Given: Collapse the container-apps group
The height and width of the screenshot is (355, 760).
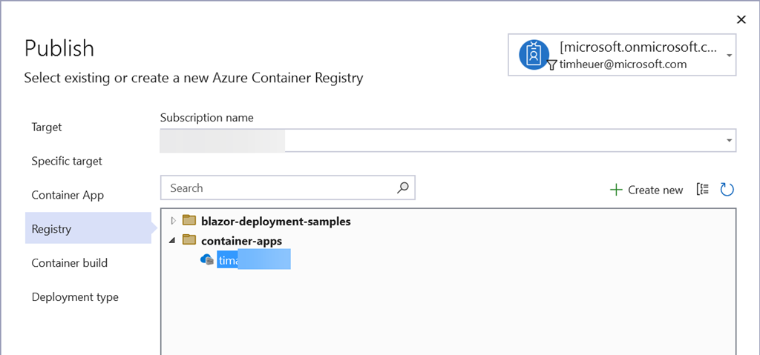Looking at the screenshot, I should (x=174, y=240).
